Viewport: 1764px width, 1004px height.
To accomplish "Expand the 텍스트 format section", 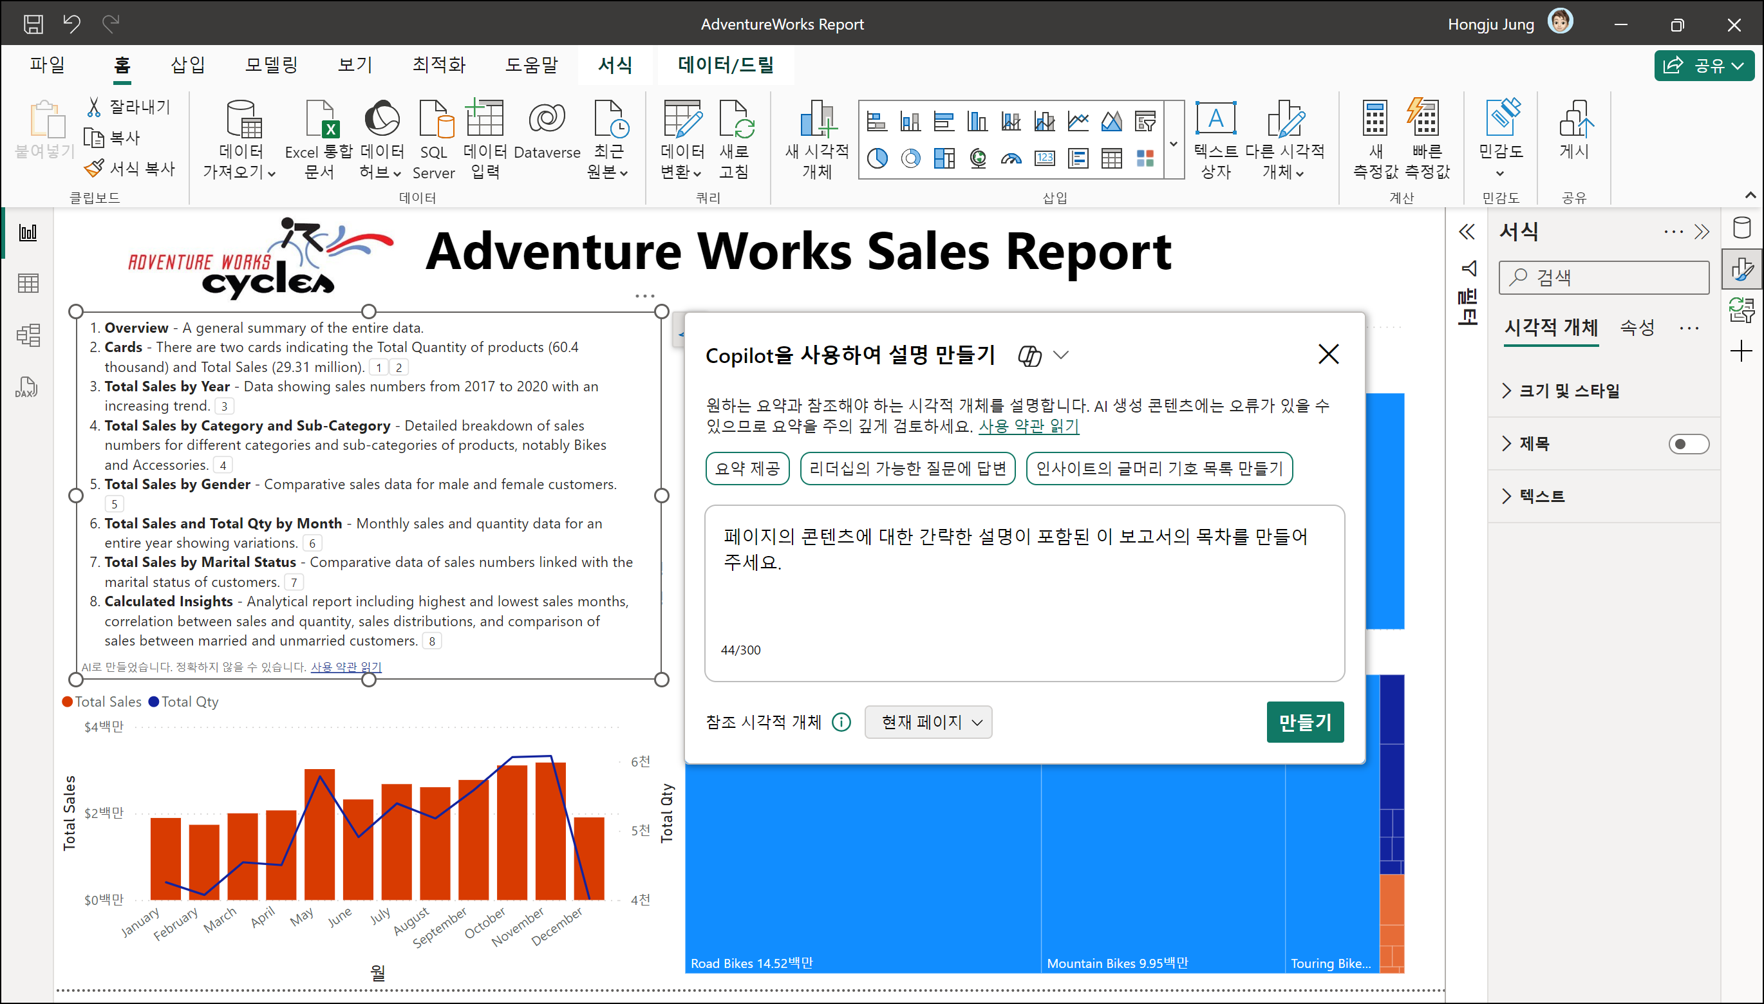I will [1541, 496].
